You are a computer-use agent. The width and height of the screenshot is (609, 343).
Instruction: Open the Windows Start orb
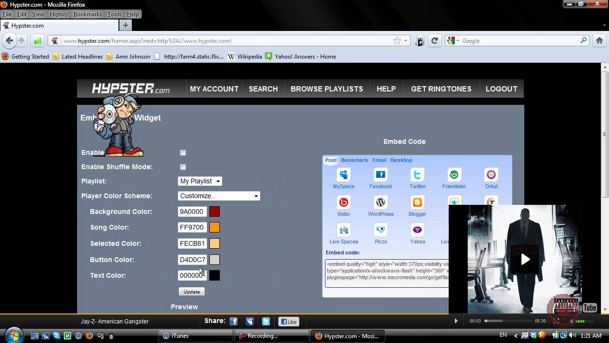click(13, 335)
